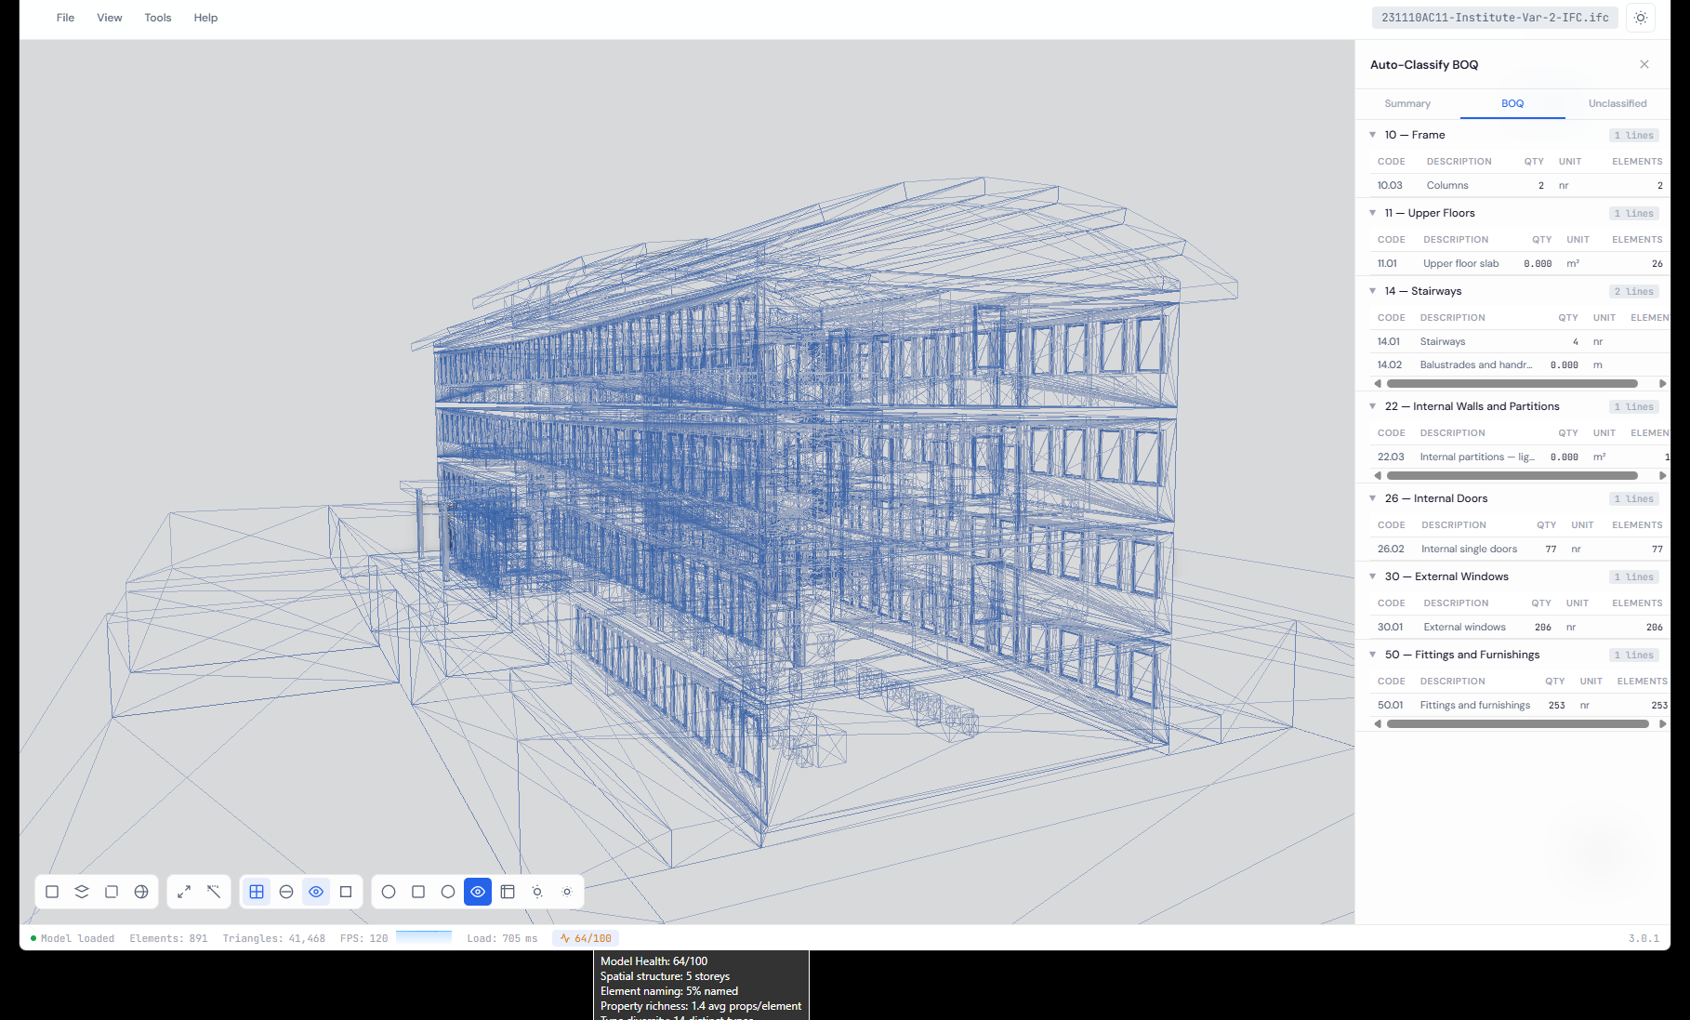1690x1020 pixels.
Task: Switch to the Summary tab
Action: (1407, 103)
